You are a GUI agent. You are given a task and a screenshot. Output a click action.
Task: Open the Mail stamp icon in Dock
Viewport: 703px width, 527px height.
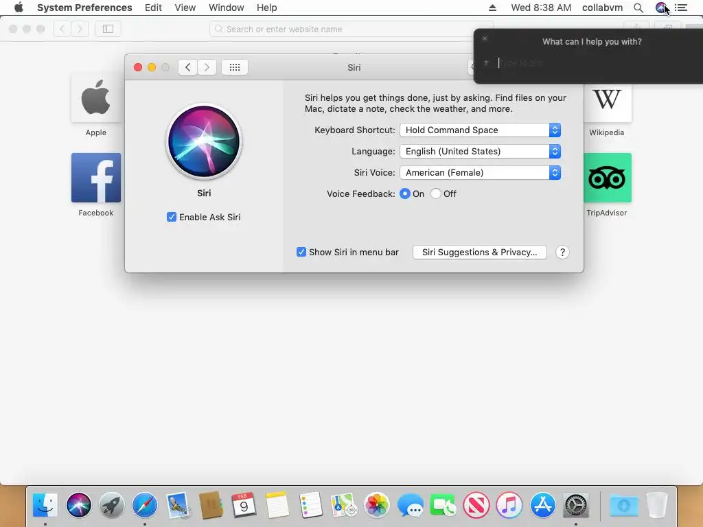click(x=178, y=505)
